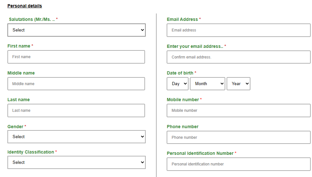
Task: Click the Last name input field
Action: [76, 111]
